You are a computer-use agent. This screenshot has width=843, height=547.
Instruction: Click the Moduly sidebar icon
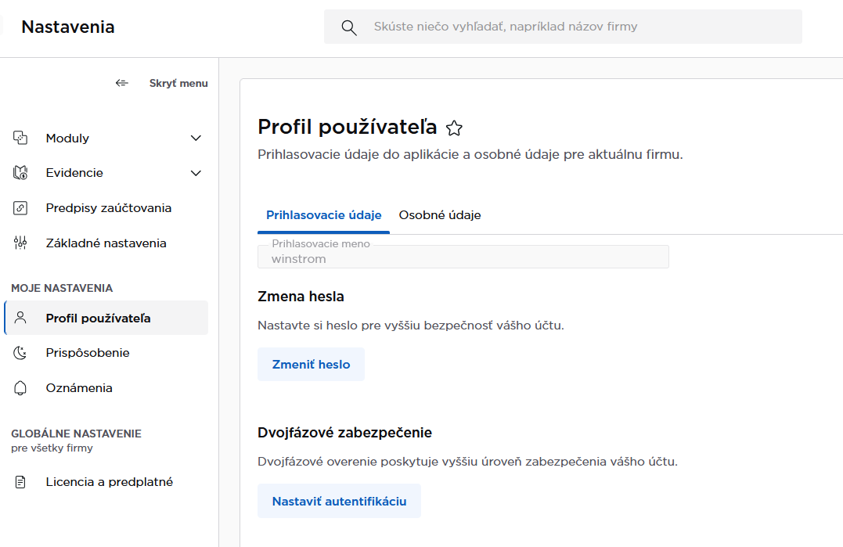click(21, 139)
